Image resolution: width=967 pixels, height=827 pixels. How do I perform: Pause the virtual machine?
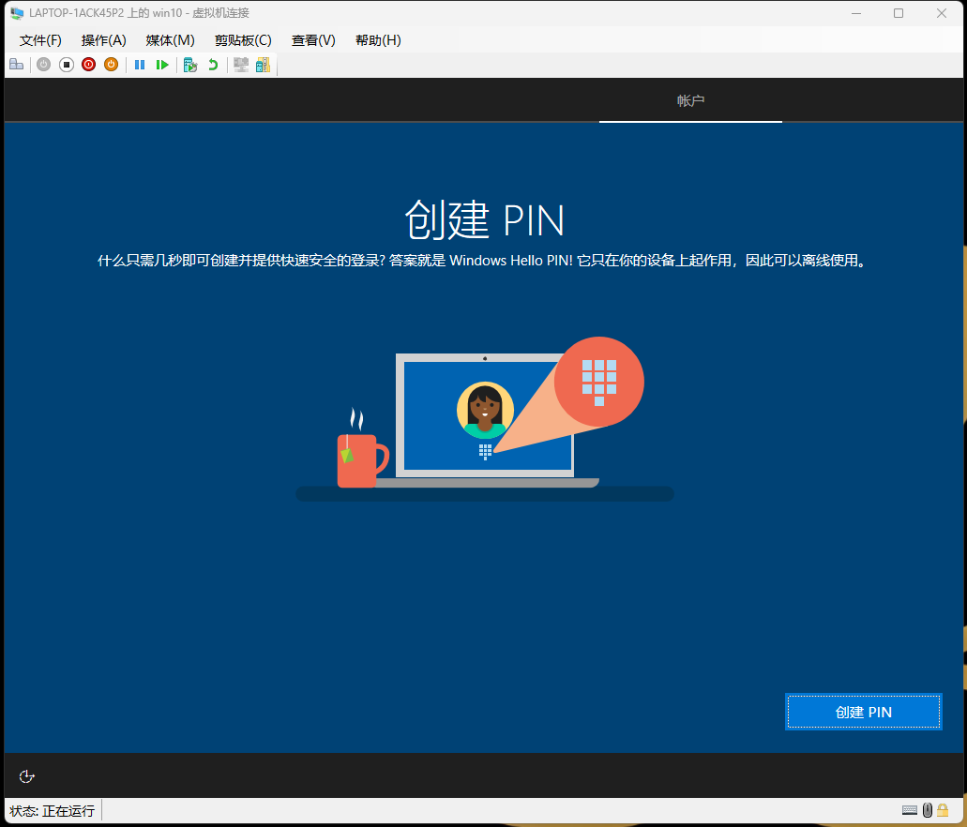click(140, 64)
